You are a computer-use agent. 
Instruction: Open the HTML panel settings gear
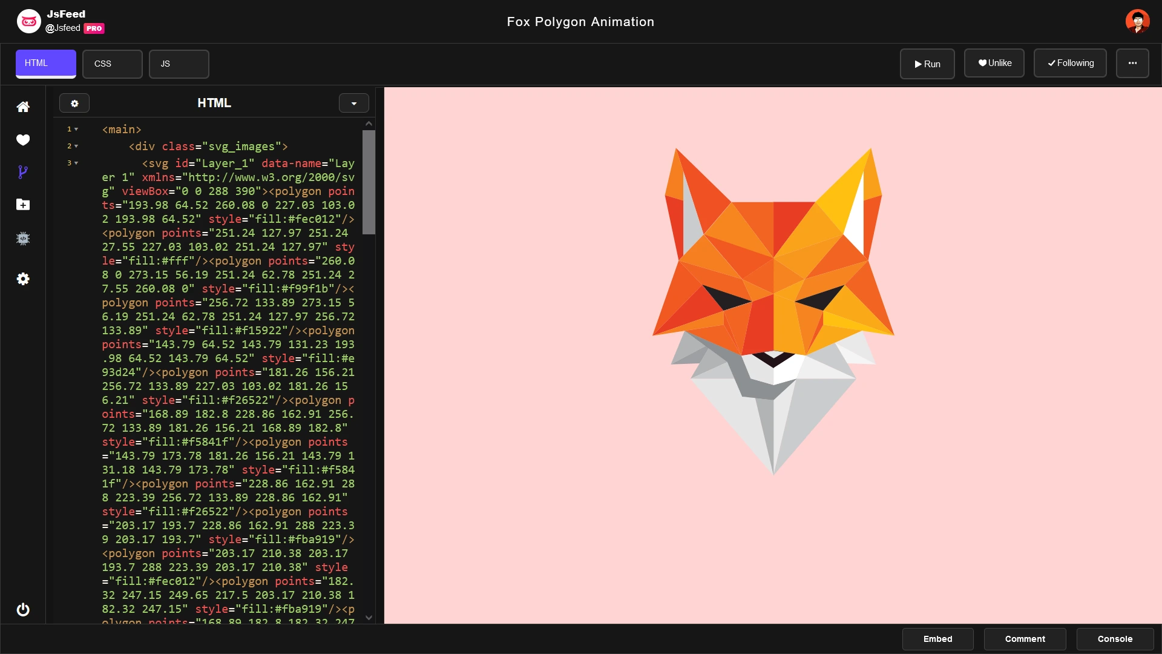click(x=74, y=102)
